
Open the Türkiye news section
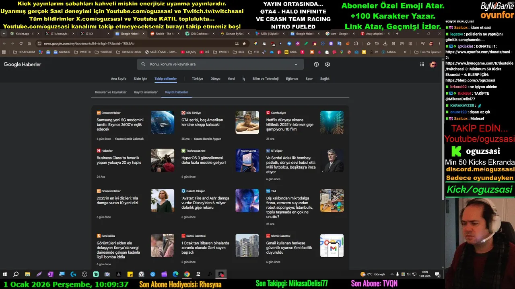[x=198, y=79]
